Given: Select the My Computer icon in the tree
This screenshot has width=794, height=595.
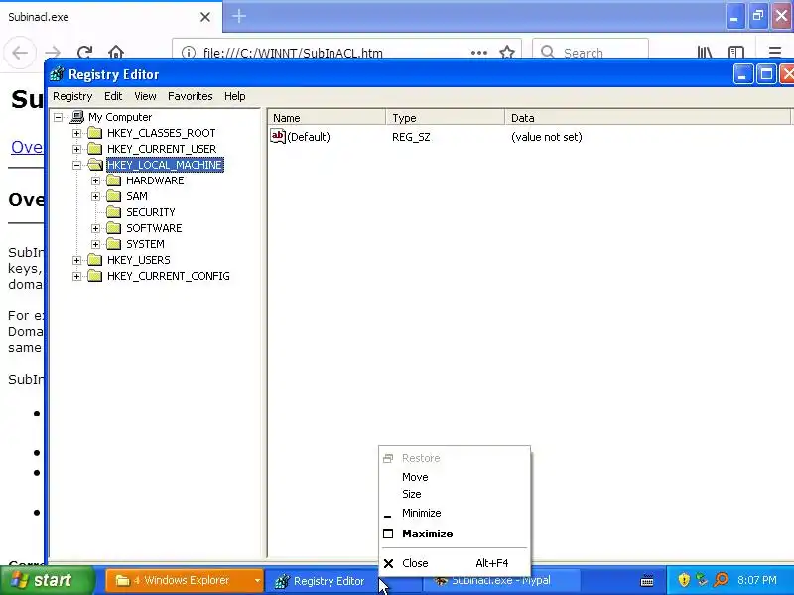Looking at the screenshot, I should (x=77, y=117).
